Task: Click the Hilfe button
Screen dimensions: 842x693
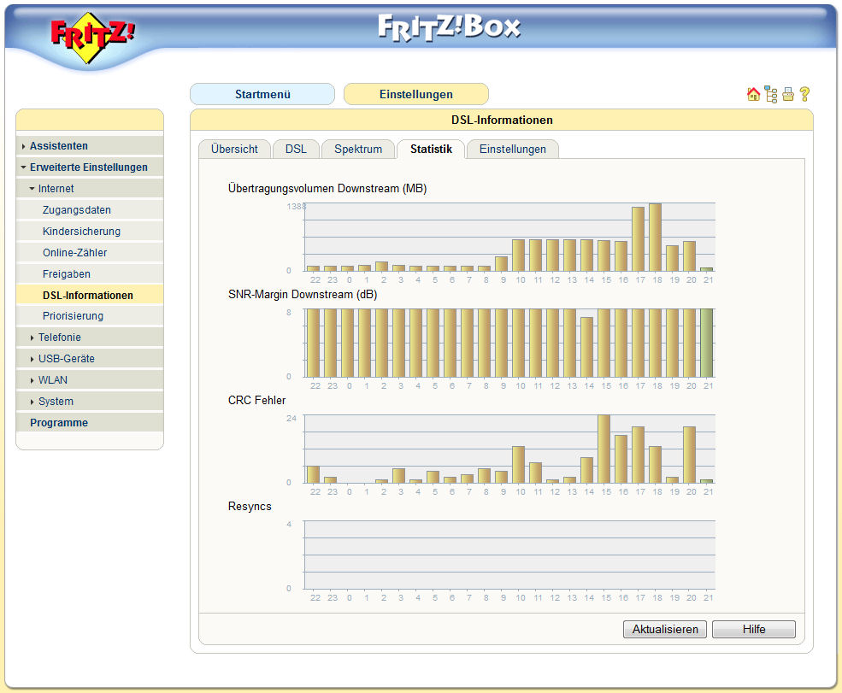Action: click(x=753, y=630)
